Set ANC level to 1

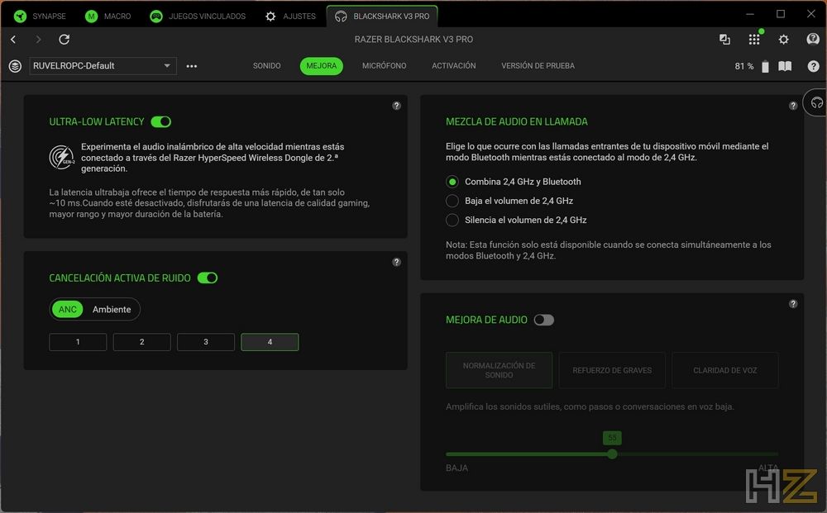78,342
